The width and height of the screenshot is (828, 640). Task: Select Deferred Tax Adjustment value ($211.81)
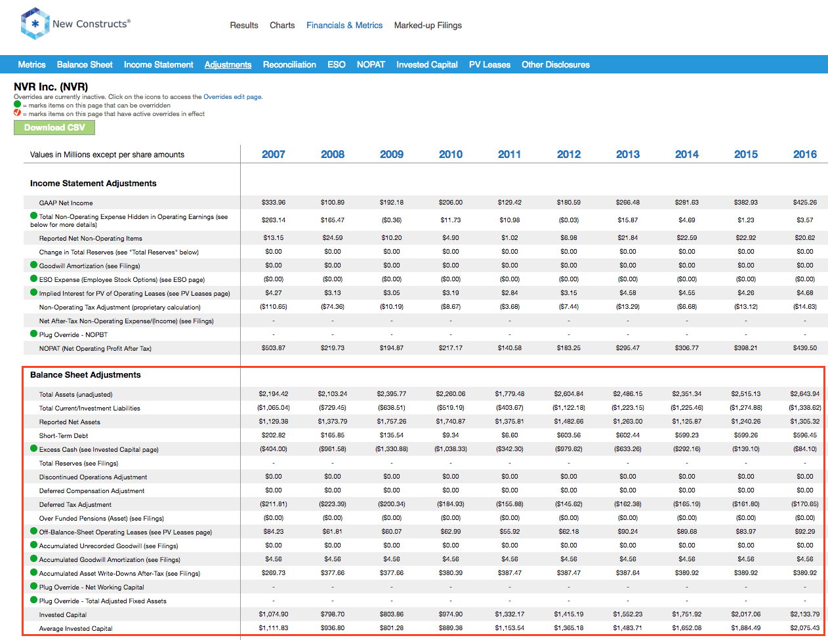point(274,504)
